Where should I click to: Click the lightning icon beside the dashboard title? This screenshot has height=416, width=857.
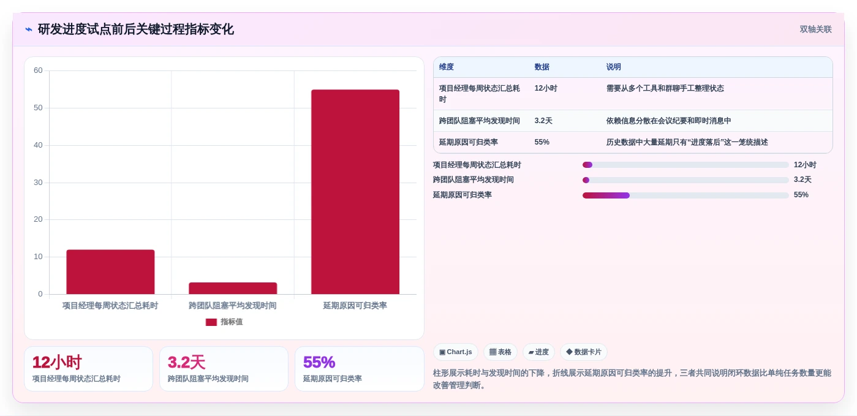tap(29, 29)
